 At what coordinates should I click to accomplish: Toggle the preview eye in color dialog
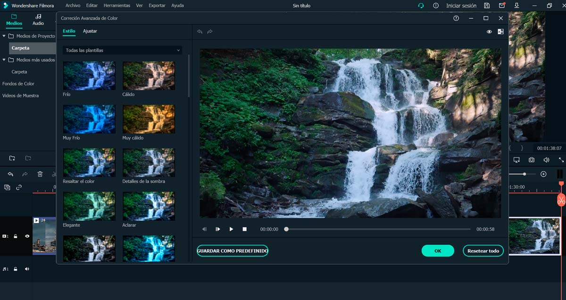tap(489, 32)
